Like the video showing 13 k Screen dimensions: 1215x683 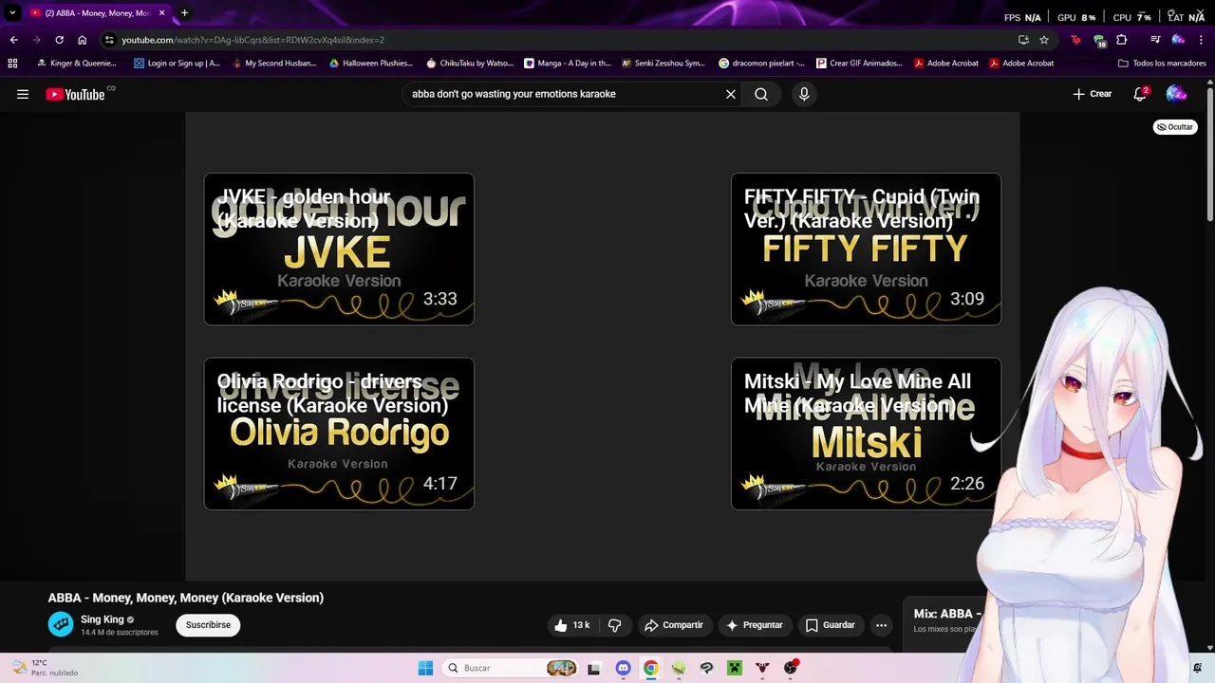pyautogui.click(x=572, y=625)
